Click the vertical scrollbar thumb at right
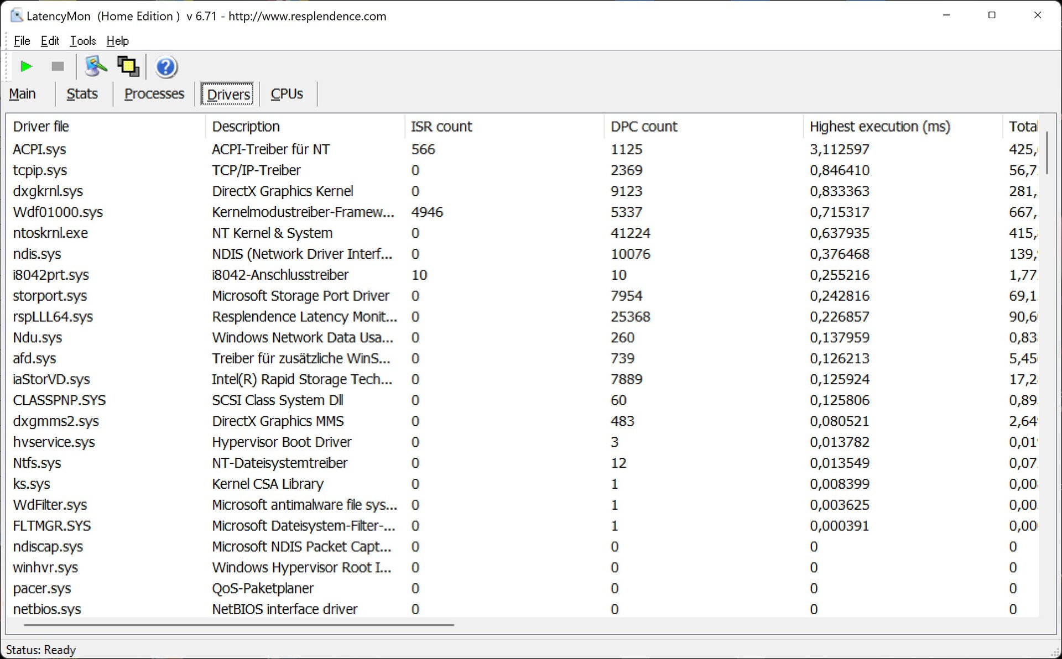 tap(1047, 153)
